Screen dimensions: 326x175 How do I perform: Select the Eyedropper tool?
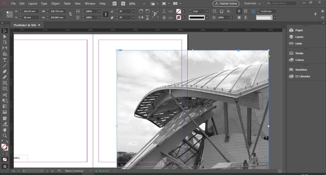pos(4,124)
